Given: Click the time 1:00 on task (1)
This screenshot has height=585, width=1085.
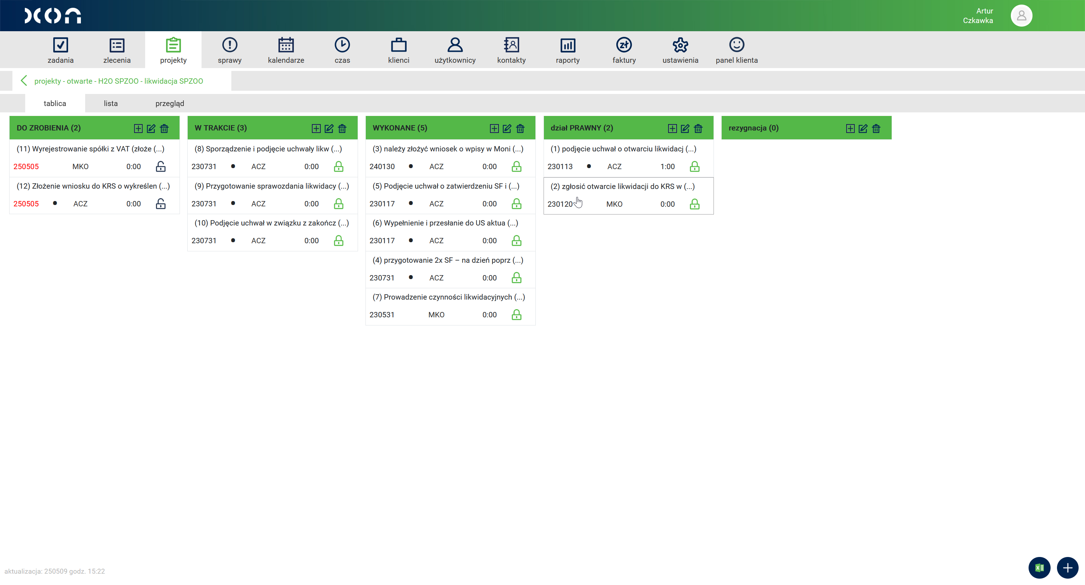Looking at the screenshot, I should pyautogui.click(x=667, y=166).
